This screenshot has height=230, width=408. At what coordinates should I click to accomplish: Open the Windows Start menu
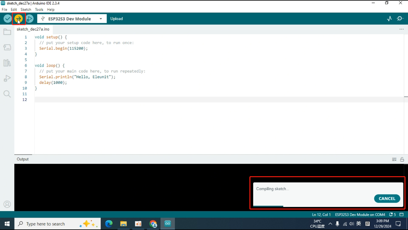coord(7,224)
